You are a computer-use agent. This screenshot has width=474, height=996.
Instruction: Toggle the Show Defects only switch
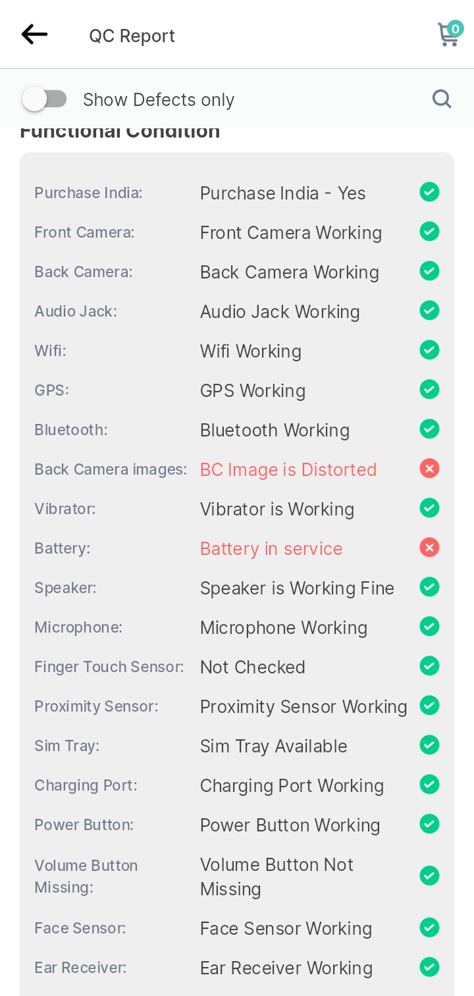[x=45, y=99]
